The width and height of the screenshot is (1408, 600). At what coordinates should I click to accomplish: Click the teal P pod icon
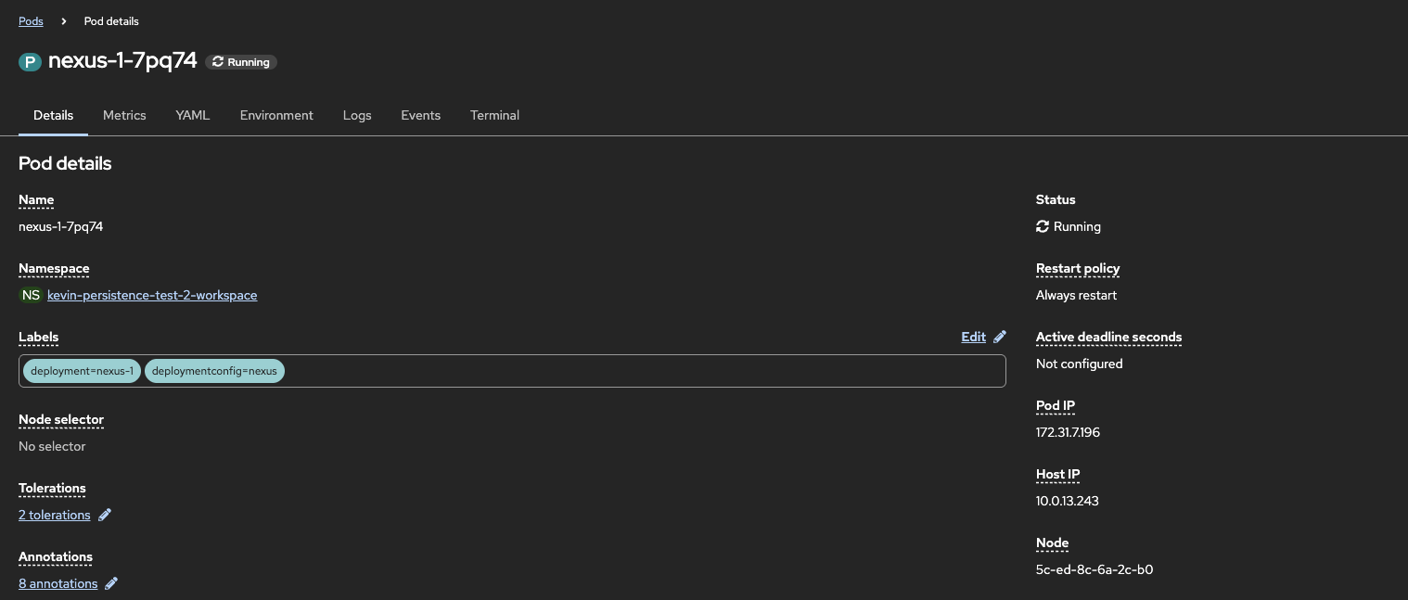point(31,62)
